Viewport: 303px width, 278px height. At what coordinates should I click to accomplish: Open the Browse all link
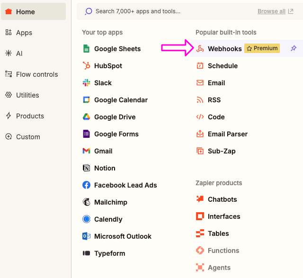pos(271,11)
